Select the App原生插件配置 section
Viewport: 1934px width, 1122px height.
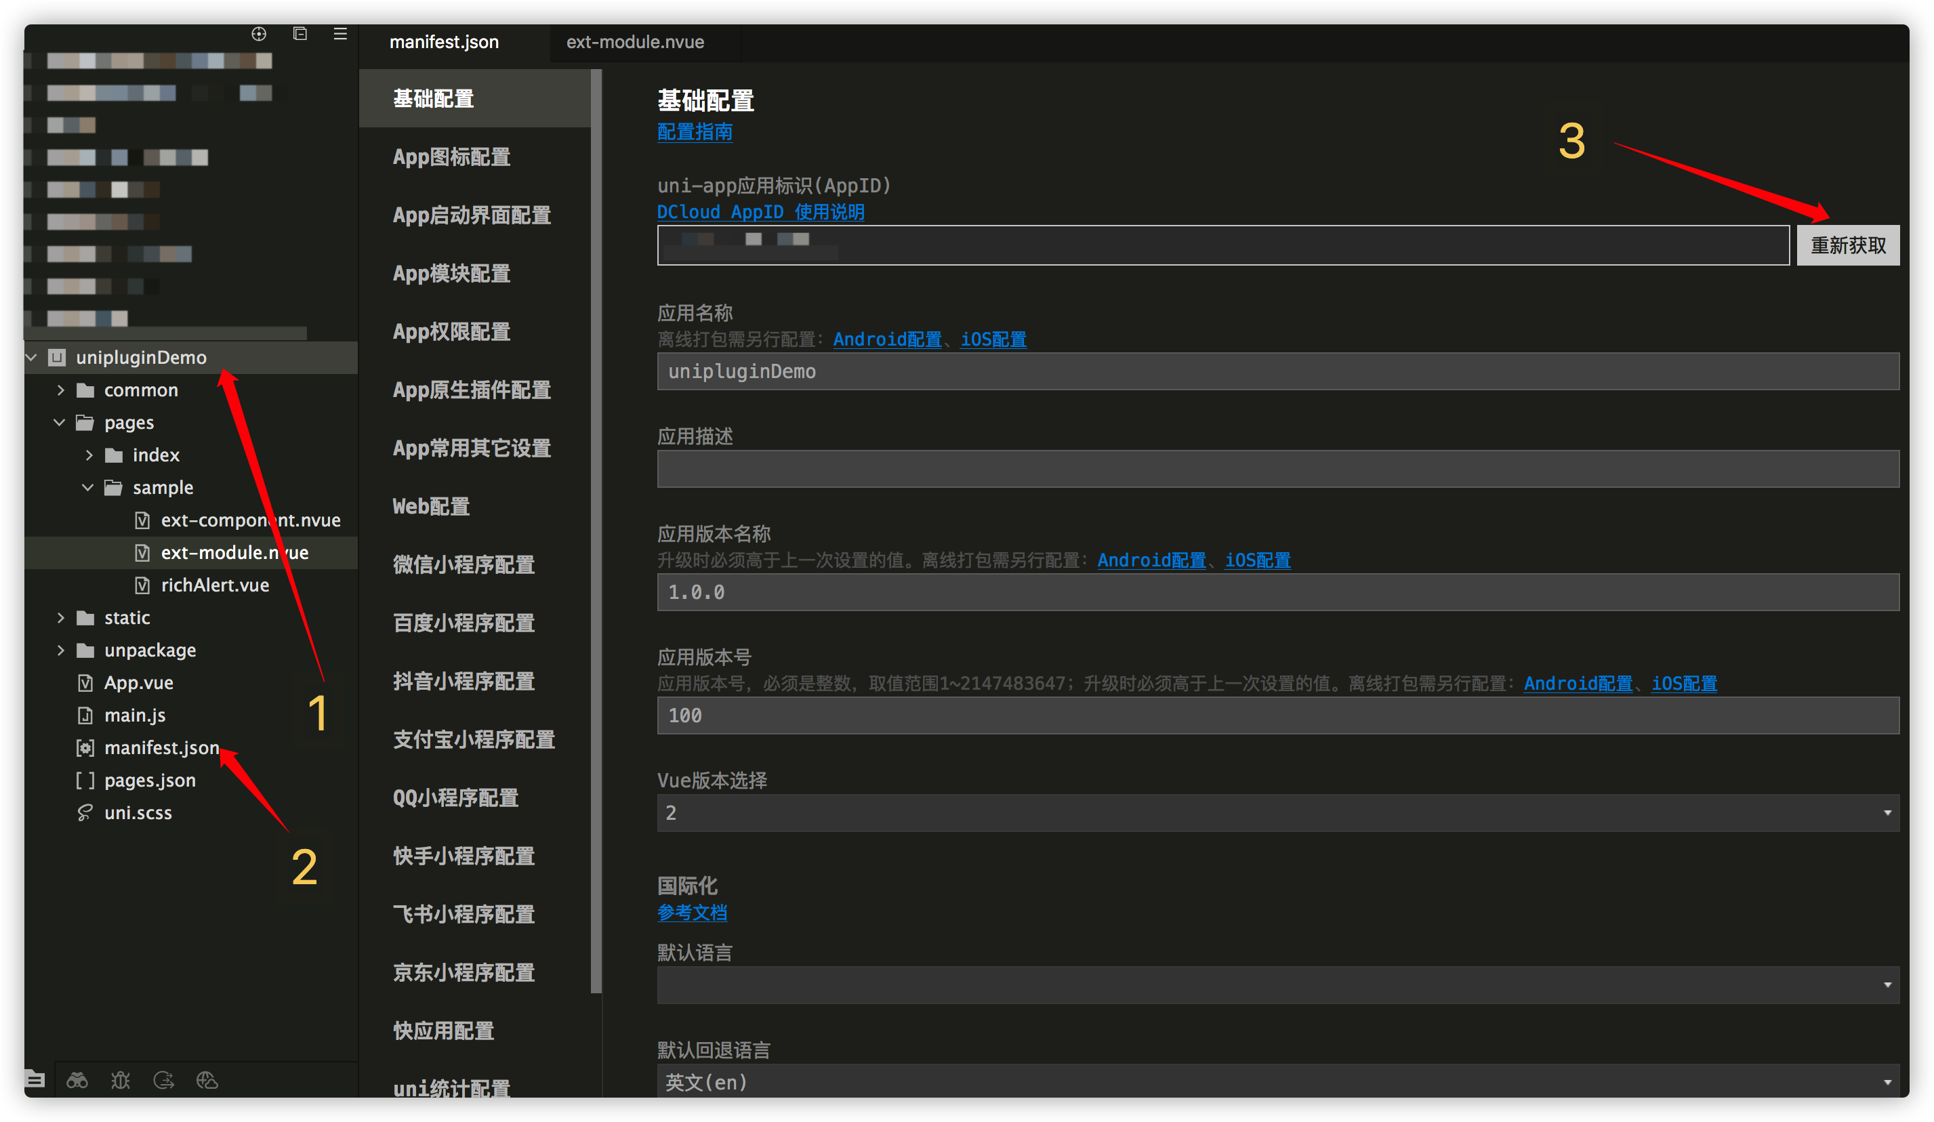pyautogui.click(x=475, y=390)
